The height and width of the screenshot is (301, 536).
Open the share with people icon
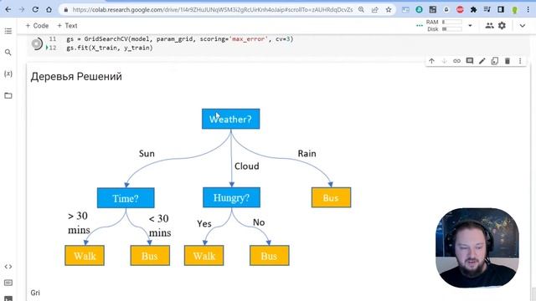(489, 26)
